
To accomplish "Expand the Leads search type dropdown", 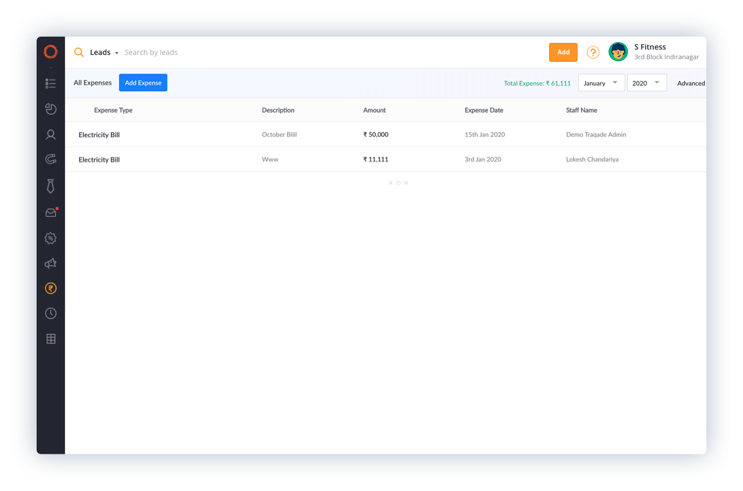I will click(104, 52).
